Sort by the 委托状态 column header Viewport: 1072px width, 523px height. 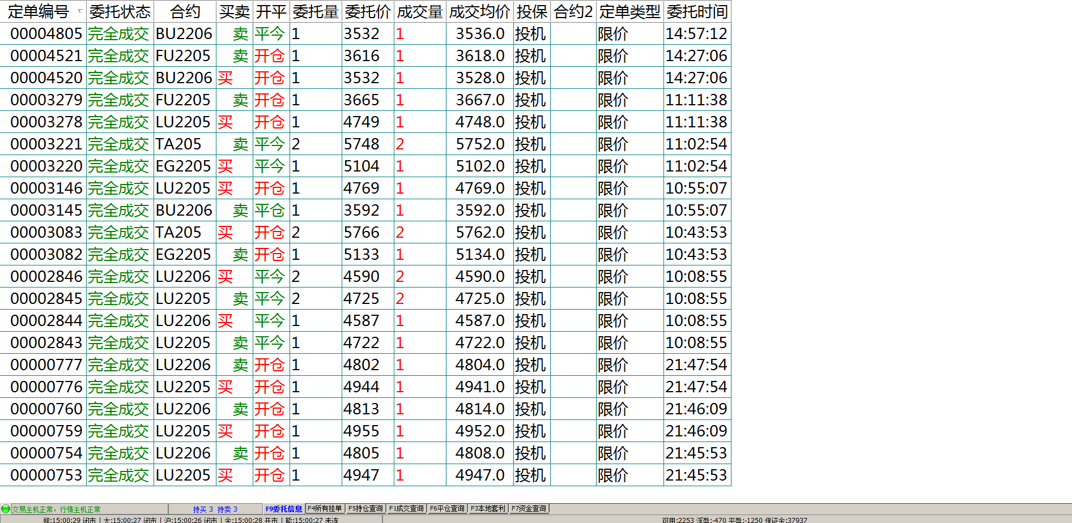[120, 11]
